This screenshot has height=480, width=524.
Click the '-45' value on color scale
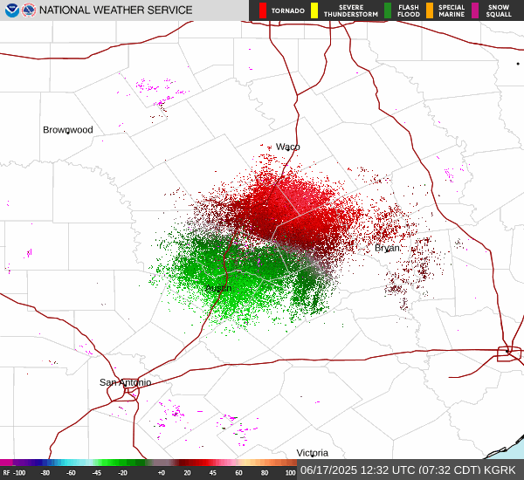[x=96, y=473]
